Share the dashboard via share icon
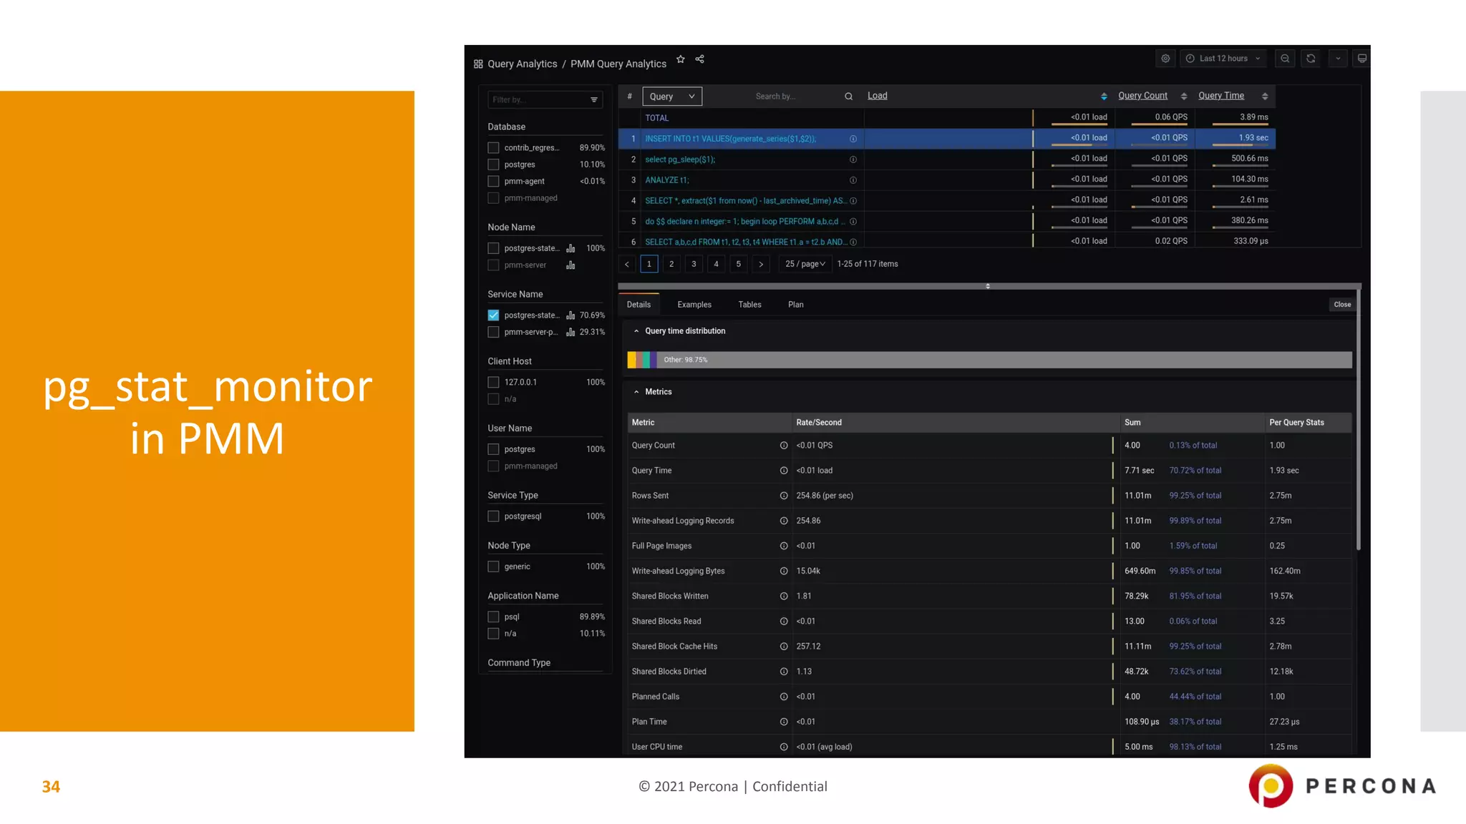 pyautogui.click(x=700, y=59)
